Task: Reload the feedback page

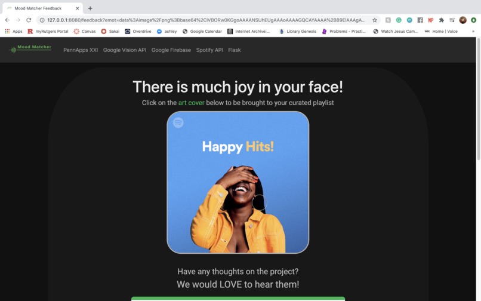Action: point(29,20)
